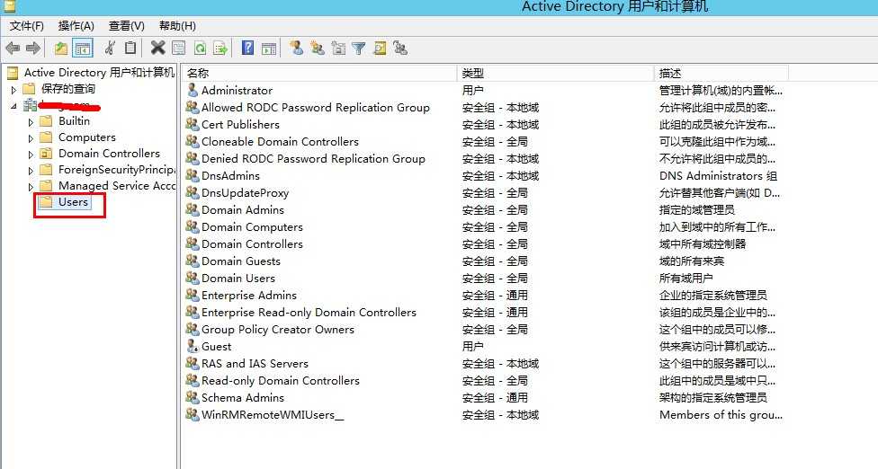Viewport: 878px width, 469px height.
Task: Select the Domain Guests group
Action: tap(241, 261)
